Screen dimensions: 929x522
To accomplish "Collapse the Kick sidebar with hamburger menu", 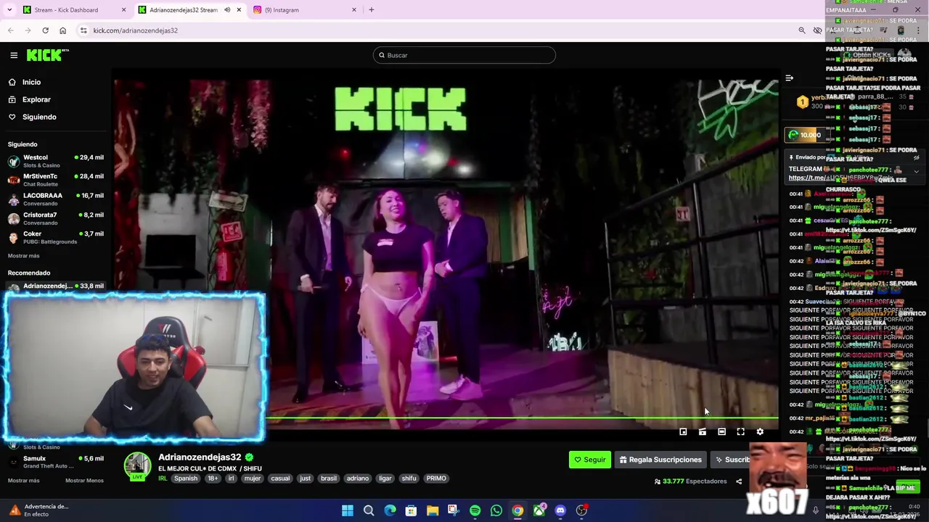I will (x=14, y=55).
